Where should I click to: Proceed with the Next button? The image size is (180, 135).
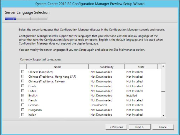(x=140, y=127)
